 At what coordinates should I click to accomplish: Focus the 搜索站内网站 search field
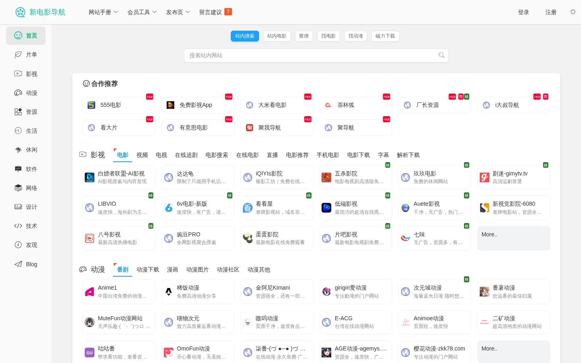tap(316, 56)
